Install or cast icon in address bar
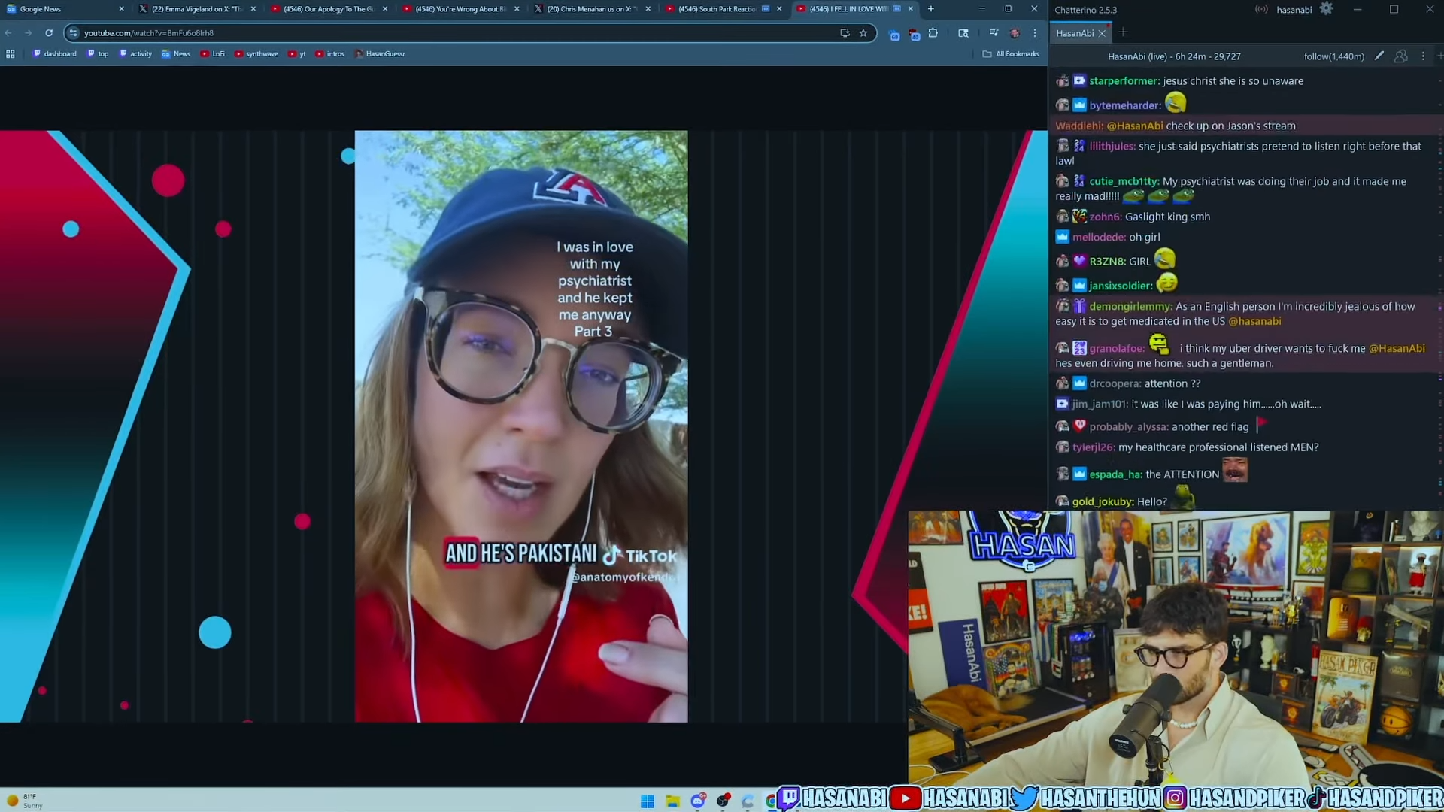 pyautogui.click(x=845, y=33)
